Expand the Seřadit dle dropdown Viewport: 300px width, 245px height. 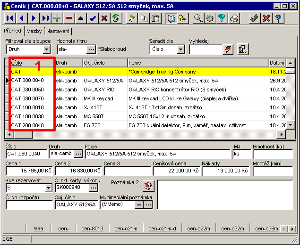coord(181,49)
